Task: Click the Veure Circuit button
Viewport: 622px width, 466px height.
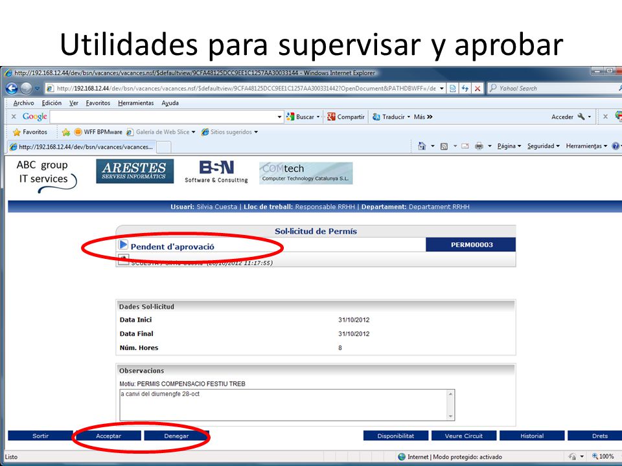Action: click(464, 436)
